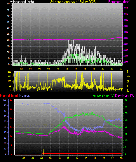The image size is (136, 162).
Task: Click the Dew Point (°C) legend label
Action: coord(125,95)
